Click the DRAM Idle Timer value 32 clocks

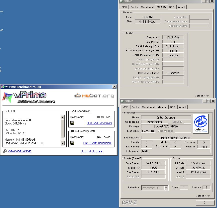[x=173, y=73]
